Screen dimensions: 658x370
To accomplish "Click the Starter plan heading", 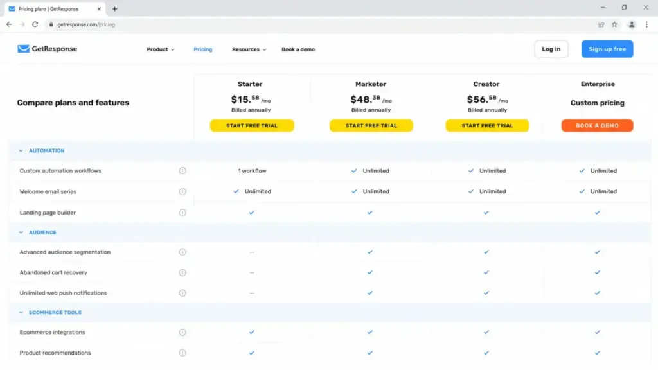I will tap(250, 84).
